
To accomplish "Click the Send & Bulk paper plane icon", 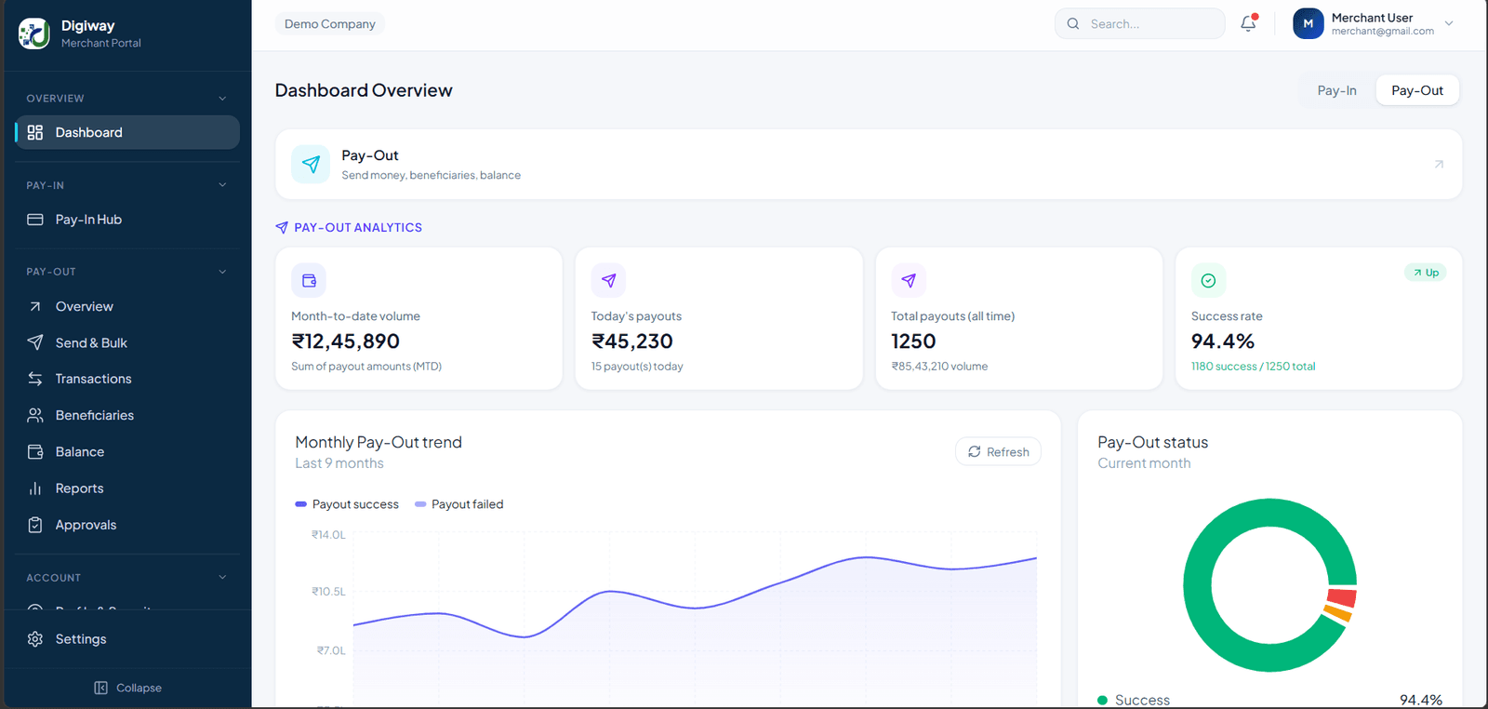I will (35, 342).
